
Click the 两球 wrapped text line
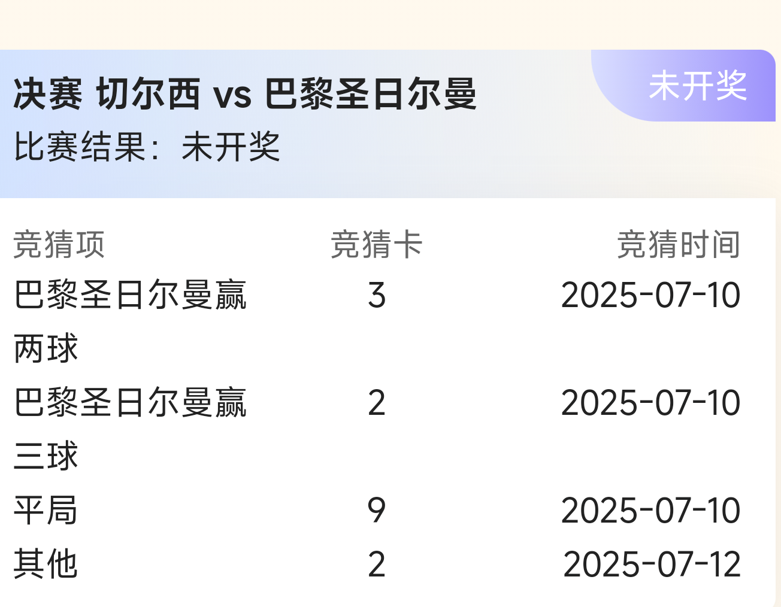(x=46, y=348)
